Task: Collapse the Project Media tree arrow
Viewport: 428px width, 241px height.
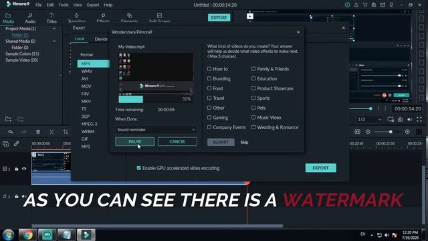Action: point(54,29)
